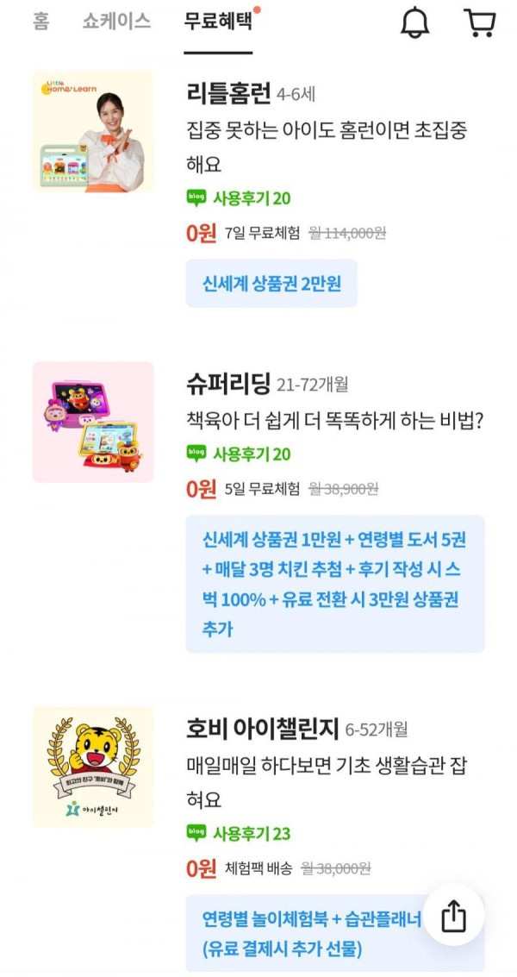The image size is (517, 977).
Task: Open the notification bell
Action: 414,23
